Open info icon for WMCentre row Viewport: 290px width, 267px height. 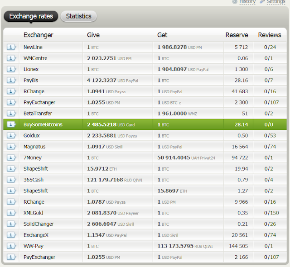11,58
